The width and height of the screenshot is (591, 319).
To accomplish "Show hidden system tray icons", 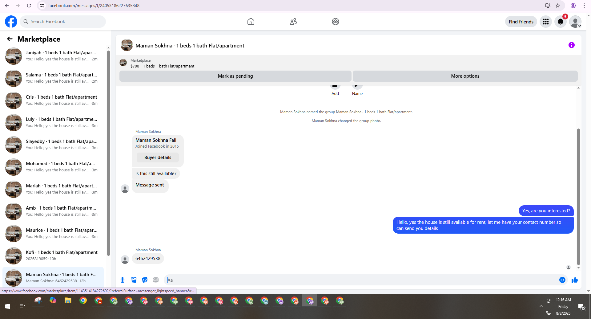I will coord(541,306).
